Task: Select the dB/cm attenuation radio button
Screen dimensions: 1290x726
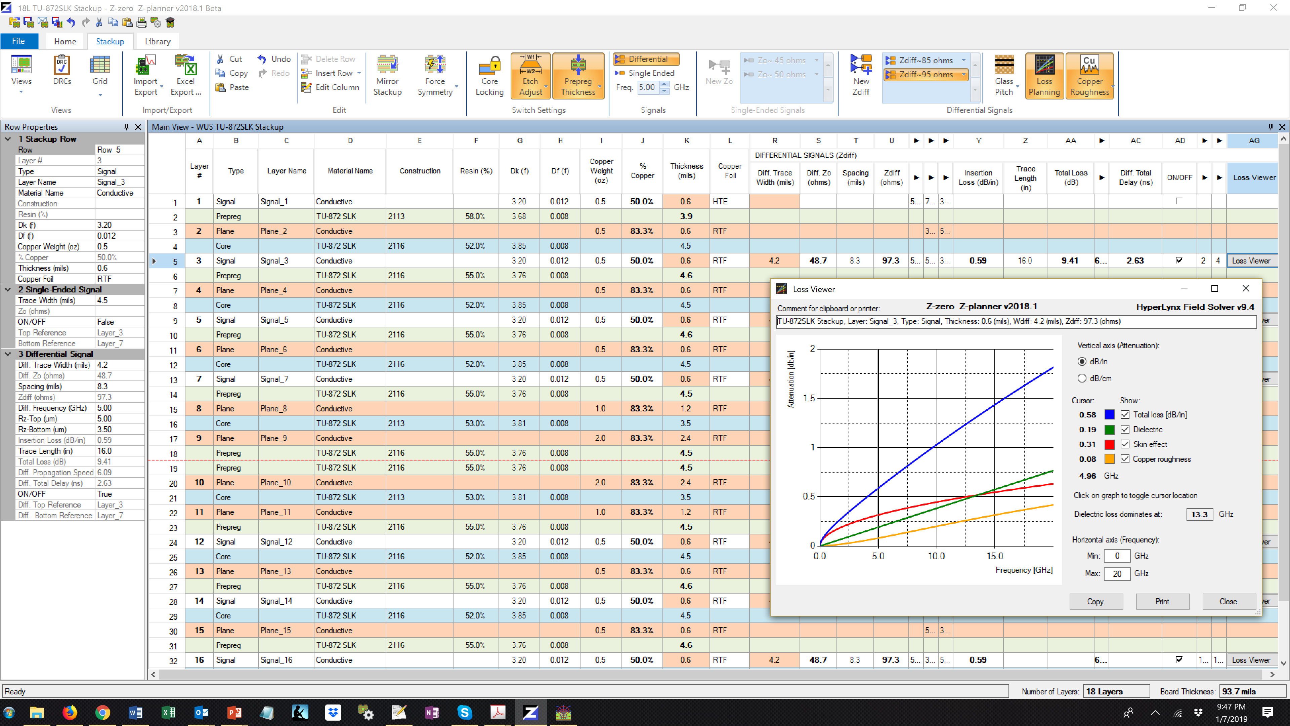Action: pyautogui.click(x=1082, y=378)
